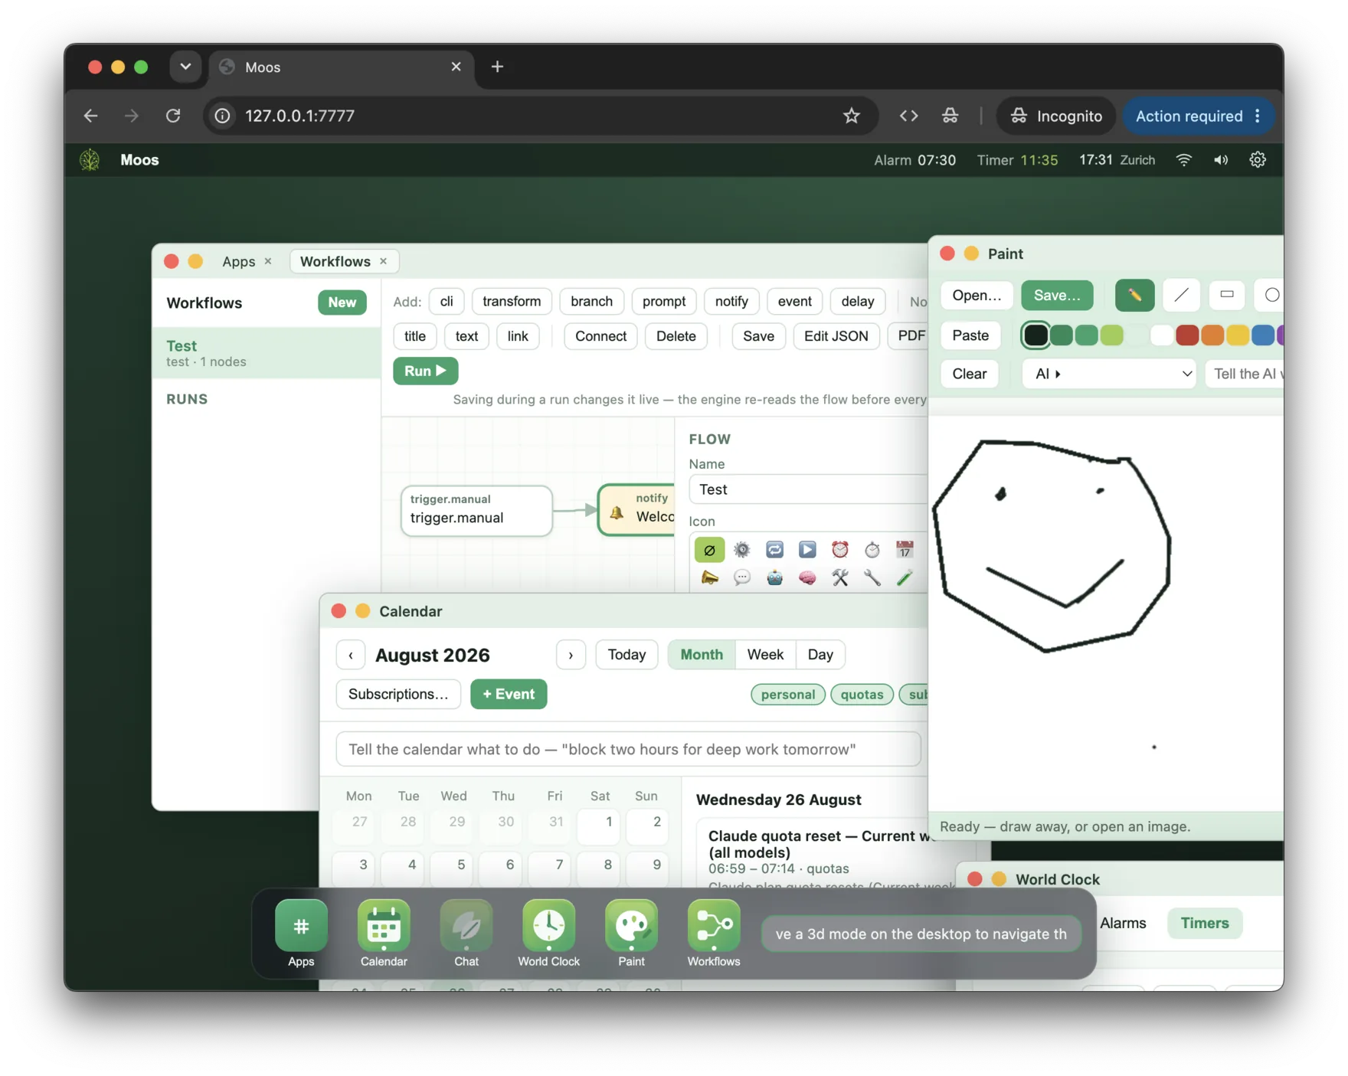Open the Alarms tab in World Clock
The width and height of the screenshot is (1348, 1076).
click(x=1123, y=923)
